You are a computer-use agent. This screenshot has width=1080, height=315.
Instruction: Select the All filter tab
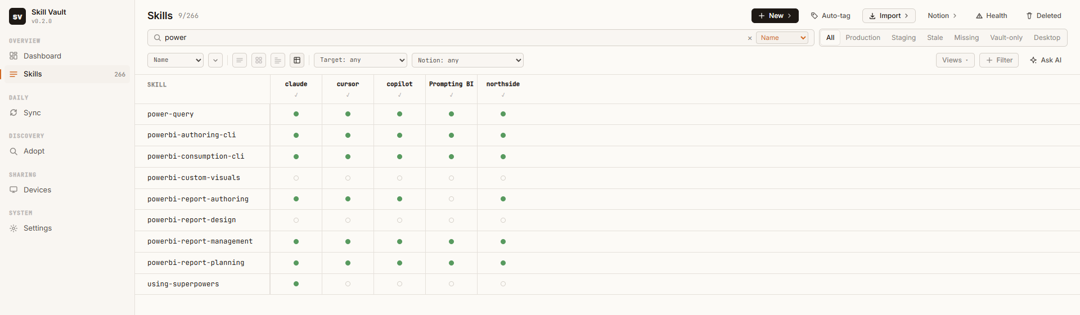click(830, 38)
